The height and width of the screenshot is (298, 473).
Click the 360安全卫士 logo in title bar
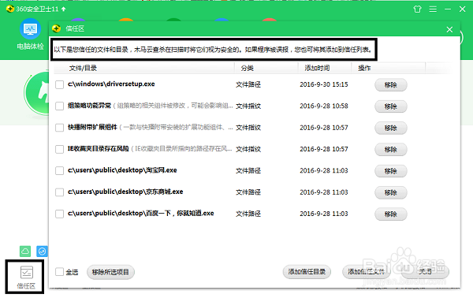tap(10, 9)
